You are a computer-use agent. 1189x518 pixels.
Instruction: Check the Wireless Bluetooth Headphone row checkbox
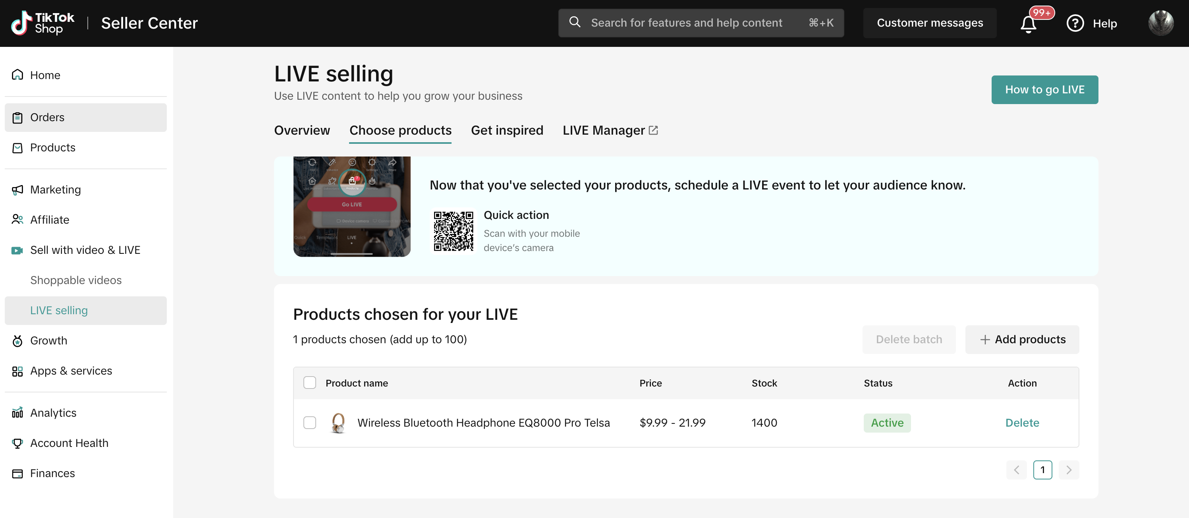pos(310,422)
